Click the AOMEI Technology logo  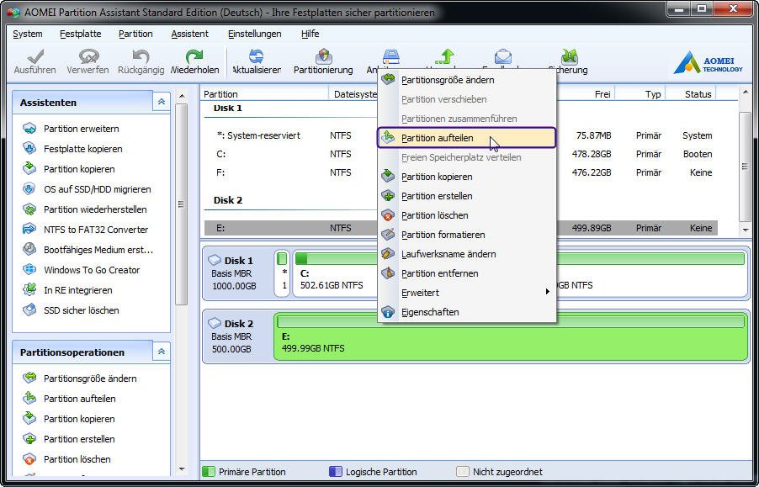[x=708, y=63]
